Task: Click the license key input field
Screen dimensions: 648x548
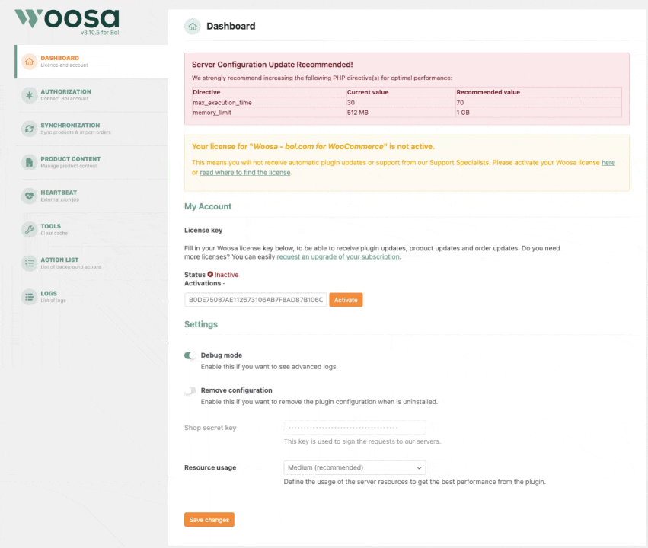Action: (255, 300)
